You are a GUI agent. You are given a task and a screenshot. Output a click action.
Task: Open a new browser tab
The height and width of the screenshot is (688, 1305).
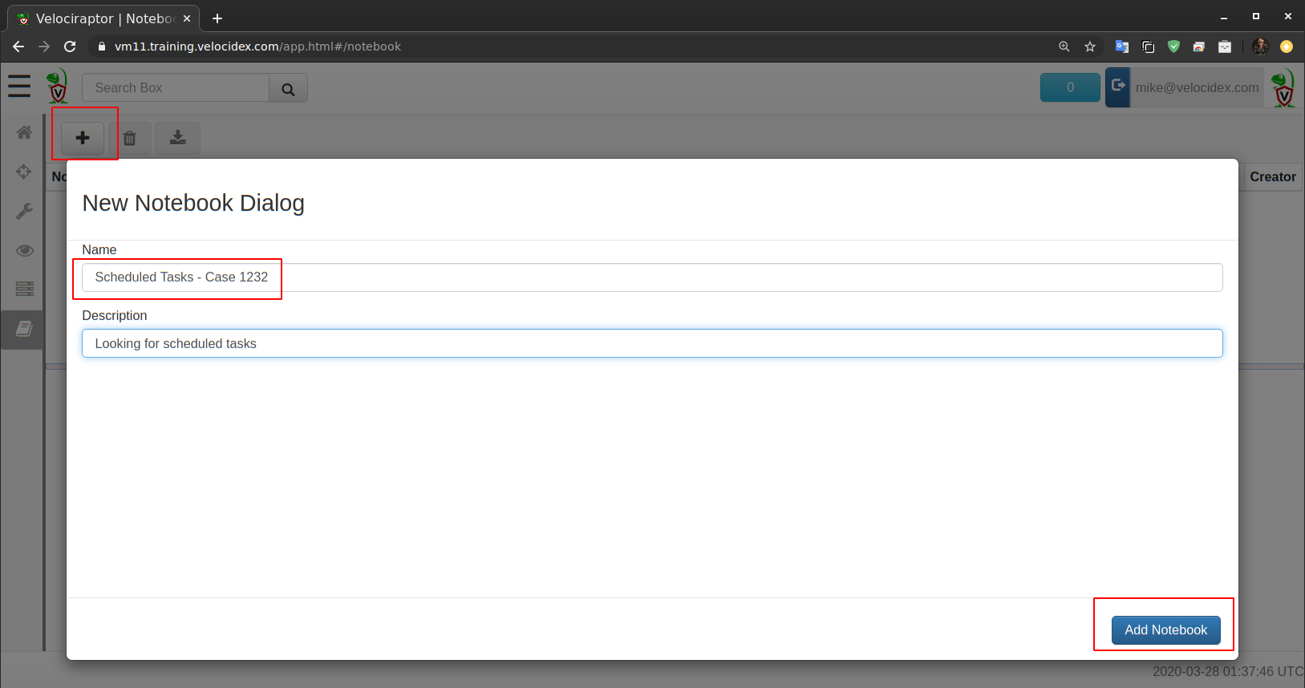pyautogui.click(x=217, y=18)
